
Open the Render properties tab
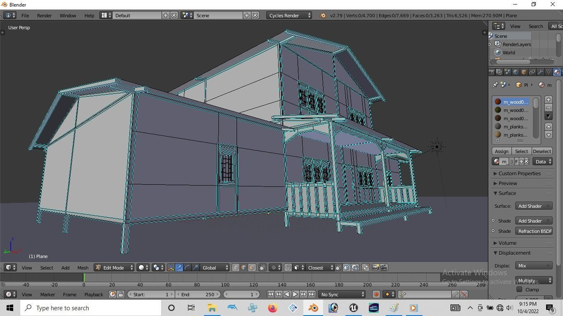coord(491,72)
